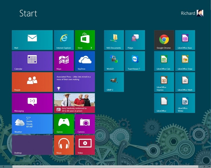211x168 pixels.
Task: Click the horizontal scrollbar at bottom
Action: click(105, 166)
